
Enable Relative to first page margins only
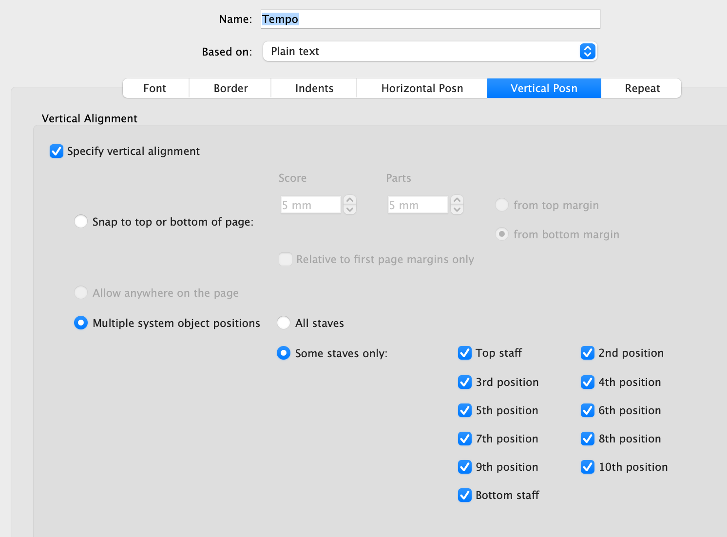[286, 259]
